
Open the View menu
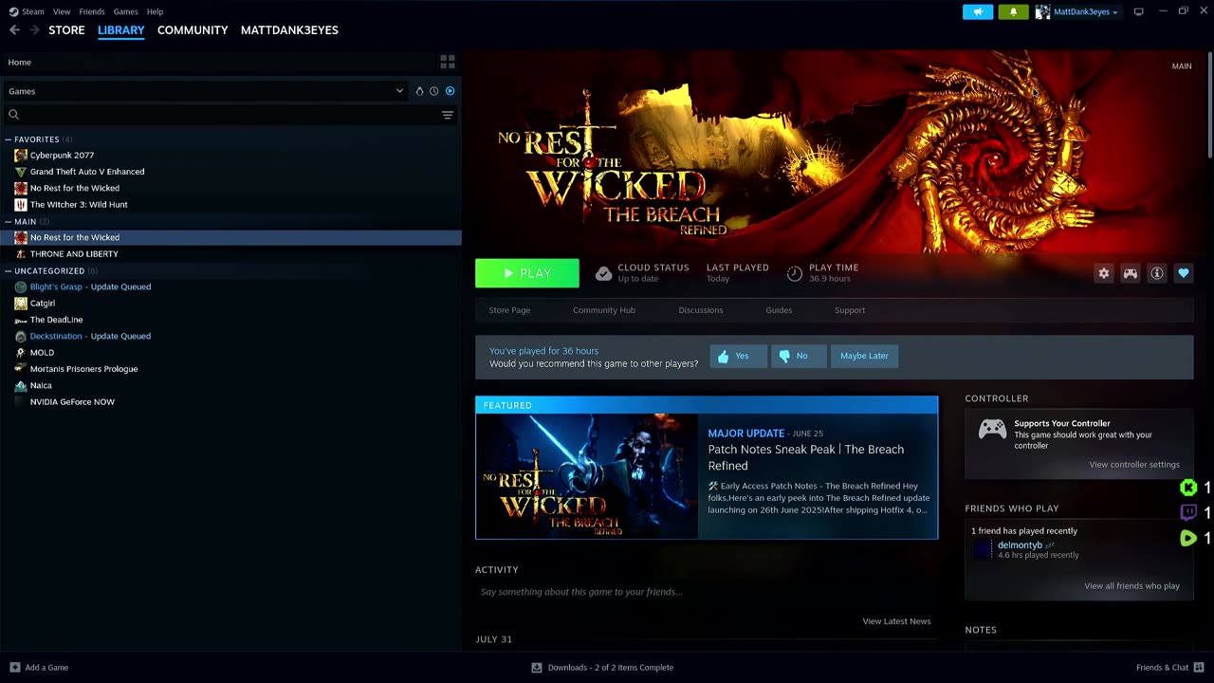tap(62, 11)
